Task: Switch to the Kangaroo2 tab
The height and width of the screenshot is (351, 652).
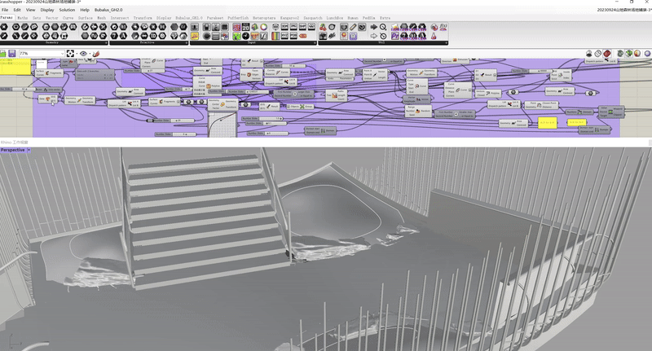Action: (293, 17)
